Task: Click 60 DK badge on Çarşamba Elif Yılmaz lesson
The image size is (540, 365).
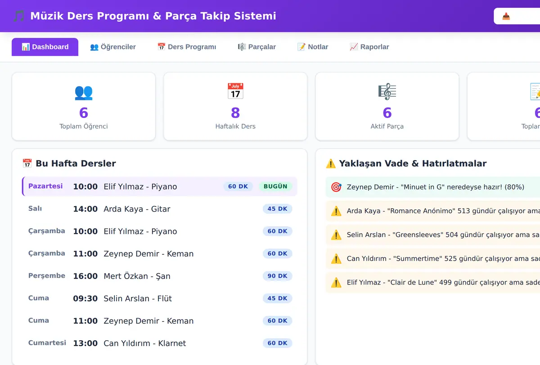Action: pyautogui.click(x=278, y=231)
